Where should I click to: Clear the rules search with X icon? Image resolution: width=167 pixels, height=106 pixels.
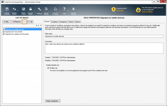coord(38,26)
